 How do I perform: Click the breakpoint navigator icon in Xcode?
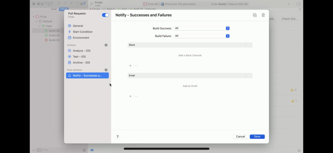pyautogui.click(x=78, y=3)
